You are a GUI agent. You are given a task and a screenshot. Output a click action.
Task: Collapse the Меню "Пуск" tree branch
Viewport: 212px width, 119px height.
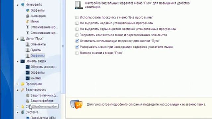pyautogui.click(x=18, y=39)
